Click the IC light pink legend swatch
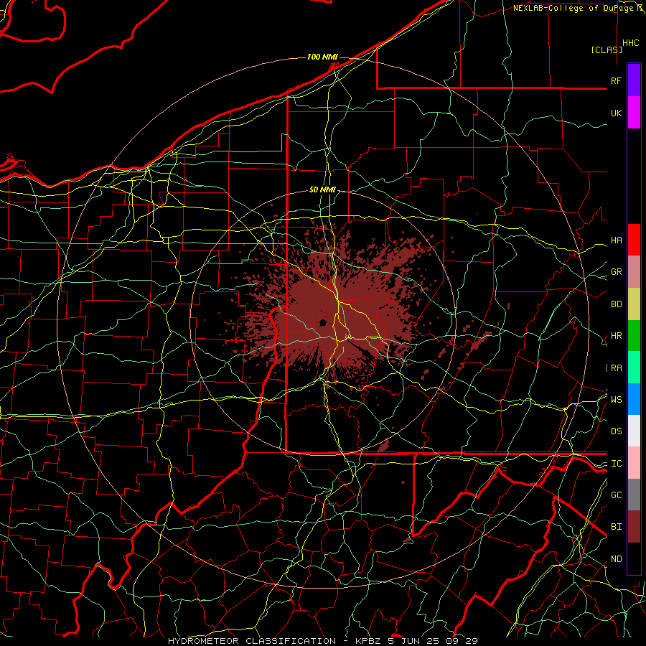The width and height of the screenshot is (646, 646). tap(634, 463)
